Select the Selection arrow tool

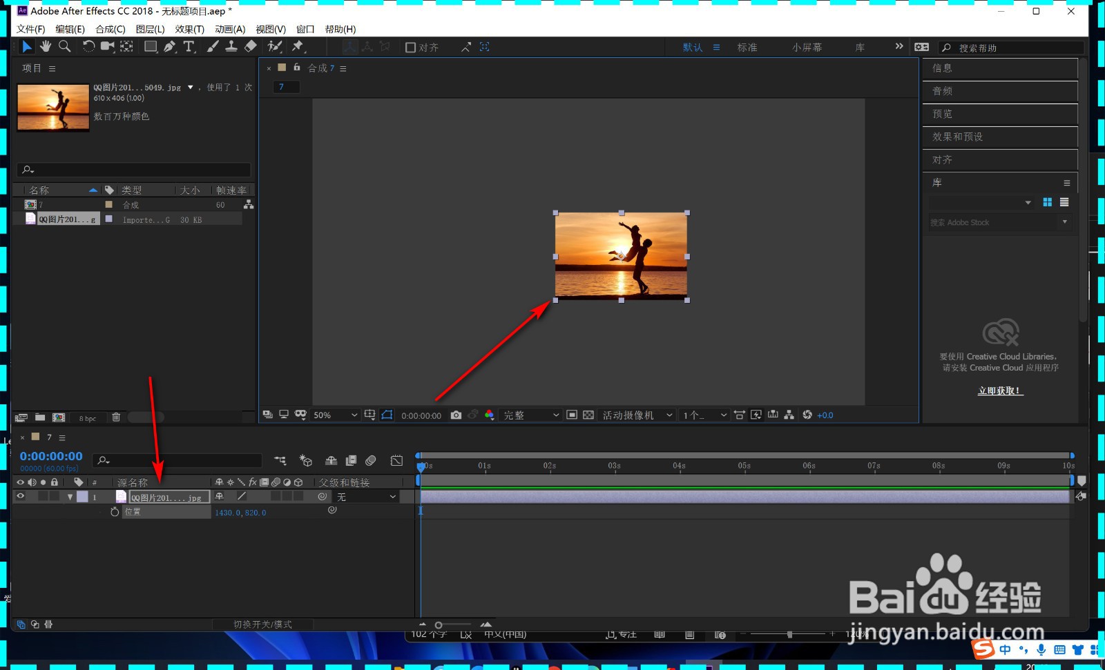[x=26, y=46]
